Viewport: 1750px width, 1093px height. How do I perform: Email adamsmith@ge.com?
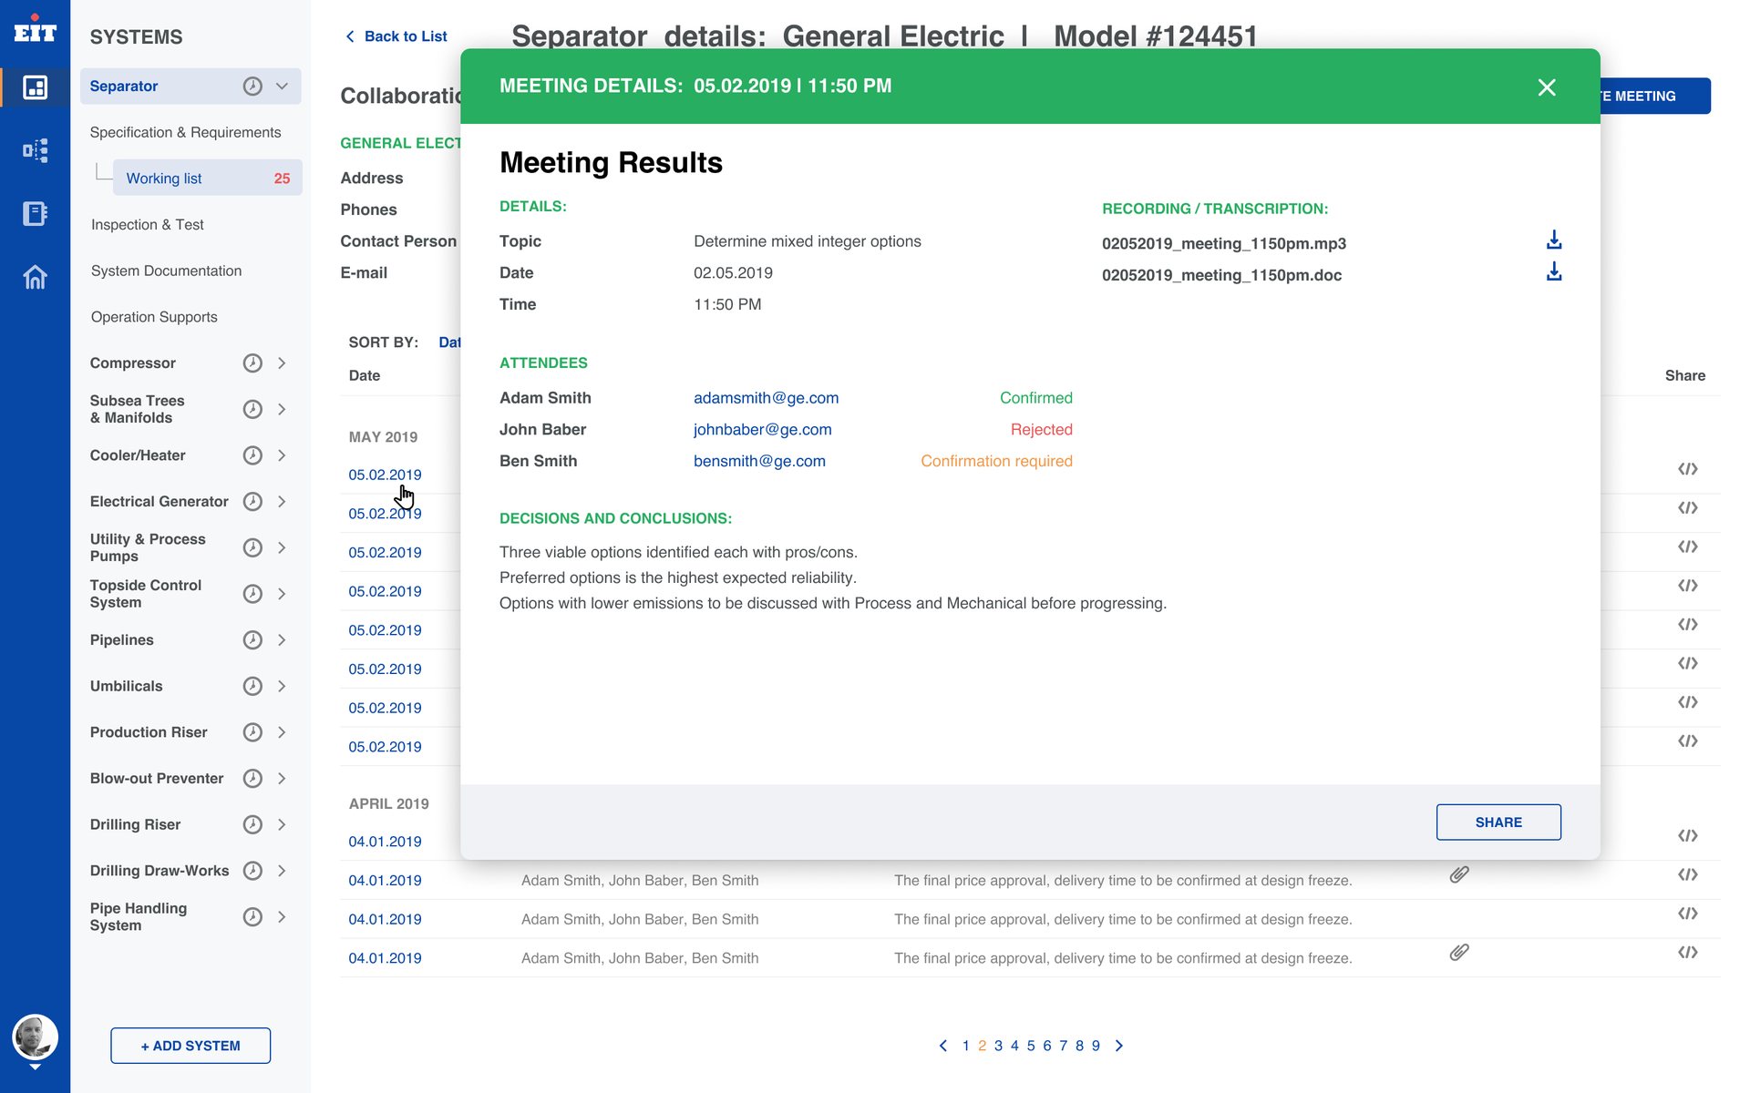(x=766, y=398)
